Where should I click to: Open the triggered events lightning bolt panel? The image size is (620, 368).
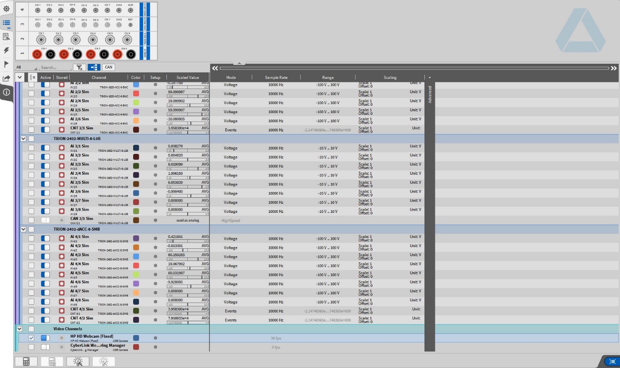(7, 51)
